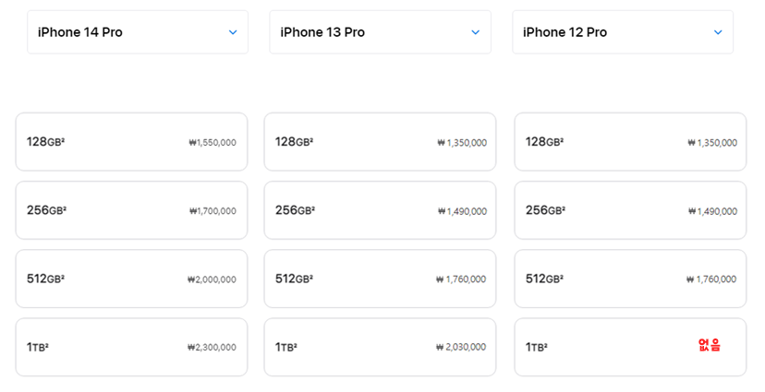Open the iPhone 12 Pro model dropdown
This screenshot has width=765, height=392.
tap(623, 32)
